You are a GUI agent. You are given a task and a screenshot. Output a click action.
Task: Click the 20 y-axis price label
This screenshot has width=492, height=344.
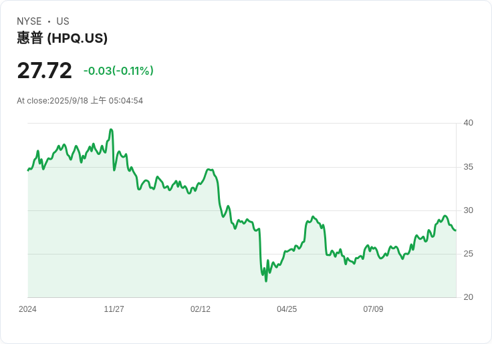point(468,297)
